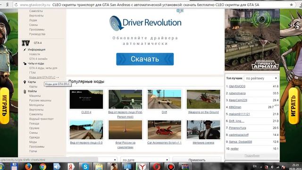Viewport: 302px width, 170px height.
Task: Open Google Chrome from the taskbar
Action: [x=42, y=167]
